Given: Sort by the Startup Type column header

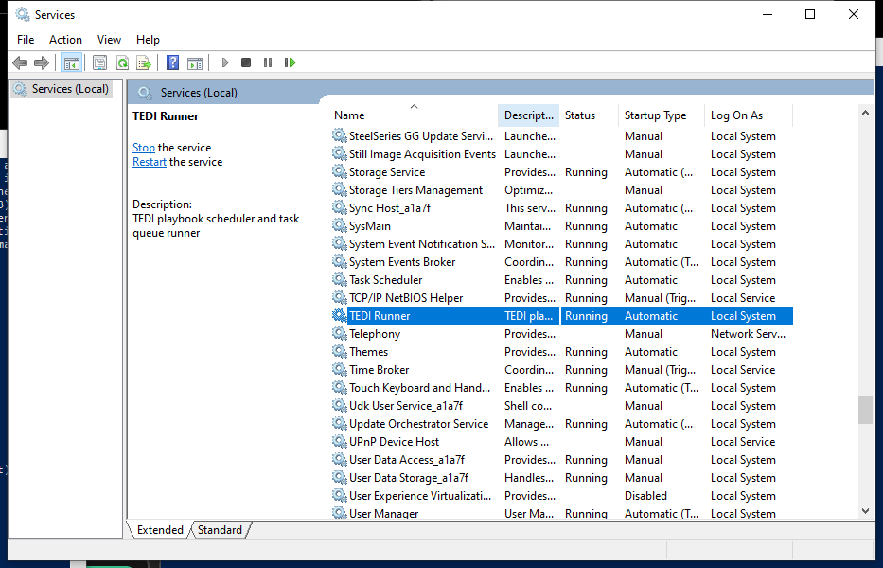Looking at the screenshot, I should (x=662, y=115).
